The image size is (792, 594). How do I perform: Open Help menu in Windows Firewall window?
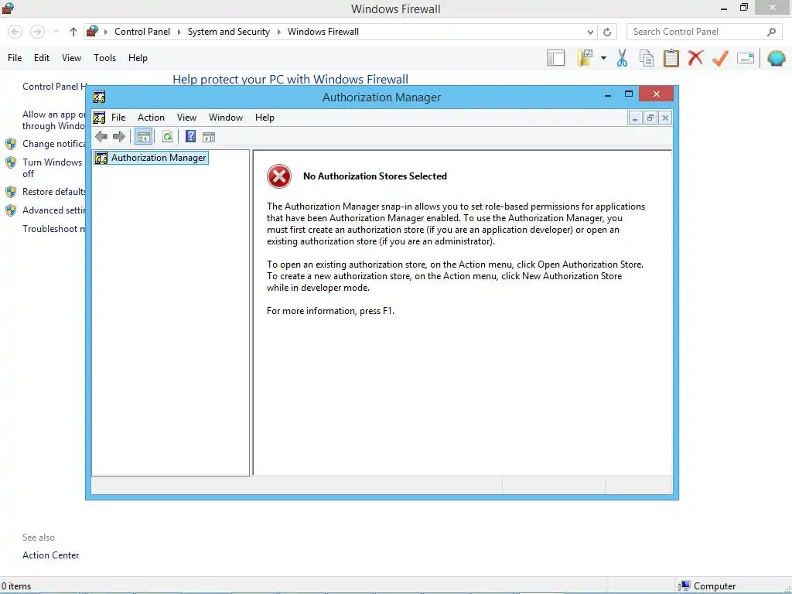138,58
